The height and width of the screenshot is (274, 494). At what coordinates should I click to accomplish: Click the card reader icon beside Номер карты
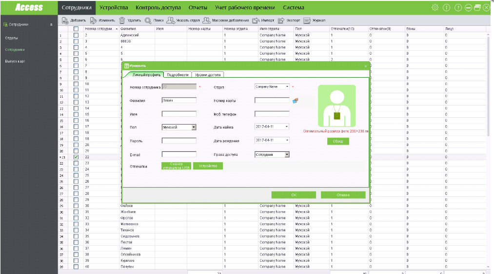[295, 101]
